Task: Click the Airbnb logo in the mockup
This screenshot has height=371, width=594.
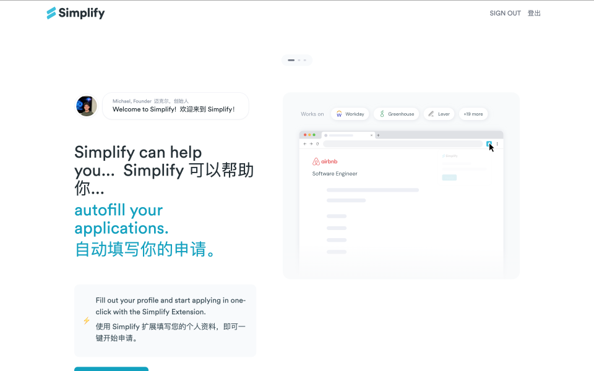Action: coord(324,161)
